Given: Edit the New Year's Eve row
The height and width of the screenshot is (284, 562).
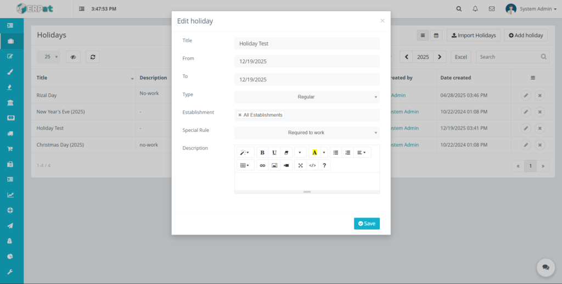Looking at the screenshot, I should click(526, 112).
